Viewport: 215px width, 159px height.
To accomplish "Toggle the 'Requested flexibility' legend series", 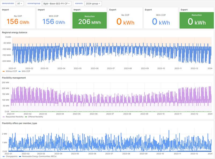I will click(15, 117).
